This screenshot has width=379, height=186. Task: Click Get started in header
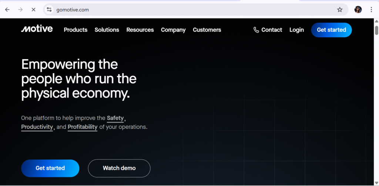click(331, 30)
